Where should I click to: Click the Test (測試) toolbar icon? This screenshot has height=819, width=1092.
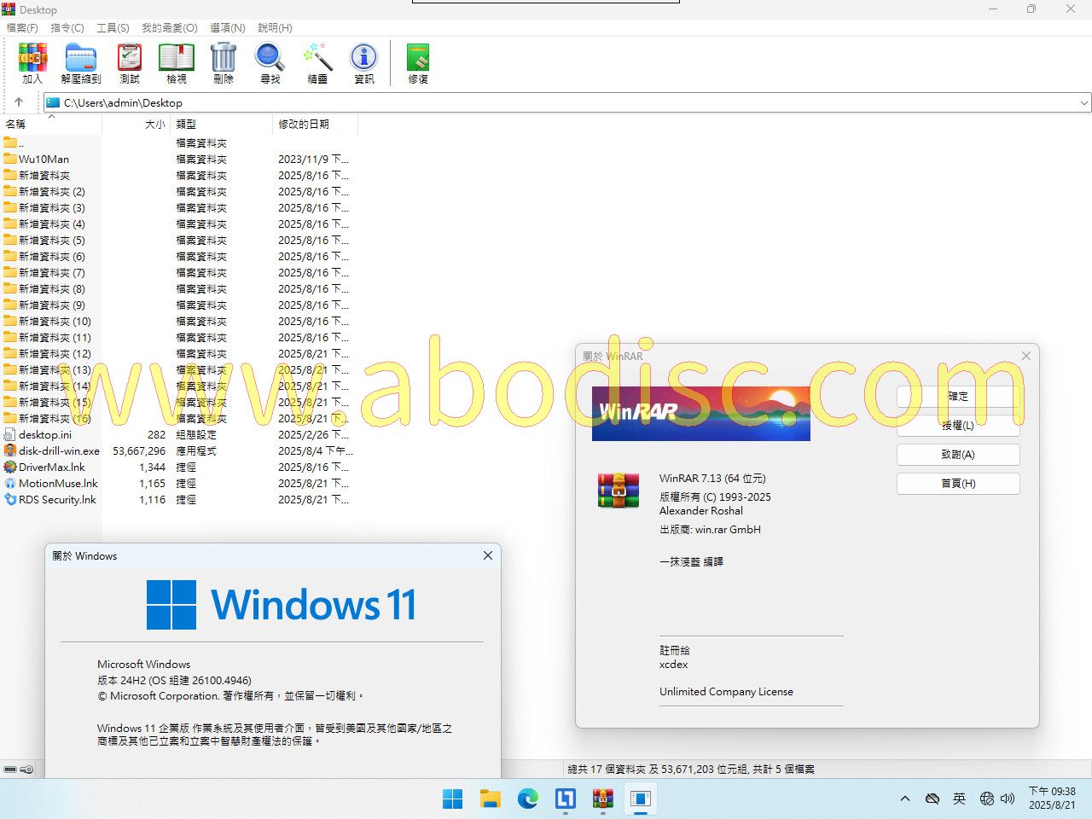130,63
